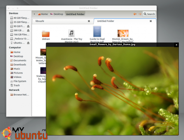Viewport: 184px width, 140px height.
Task: Eject the 580 GB drive
Action: pos(28,30)
